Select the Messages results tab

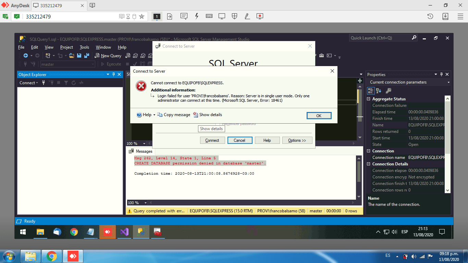tap(140, 151)
